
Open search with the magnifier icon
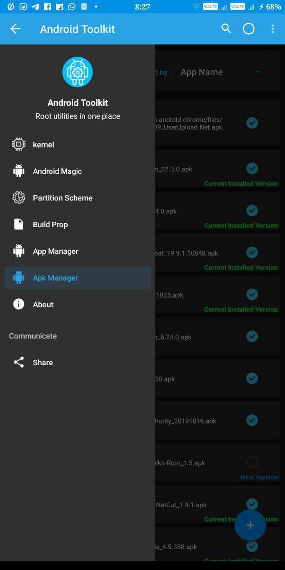226,29
